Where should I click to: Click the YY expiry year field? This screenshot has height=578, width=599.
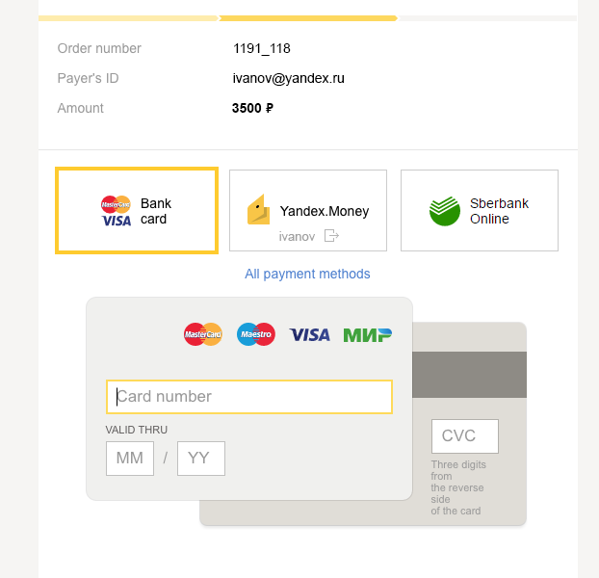[201, 459]
